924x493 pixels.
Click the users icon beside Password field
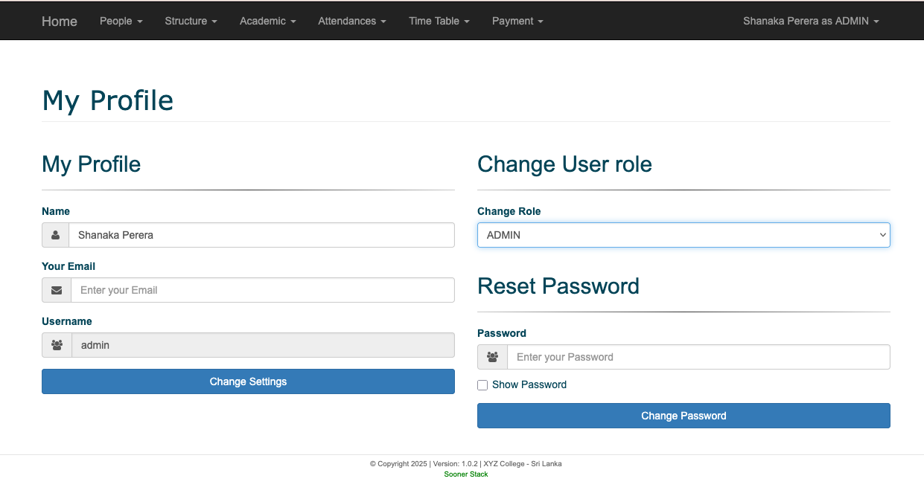point(492,357)
